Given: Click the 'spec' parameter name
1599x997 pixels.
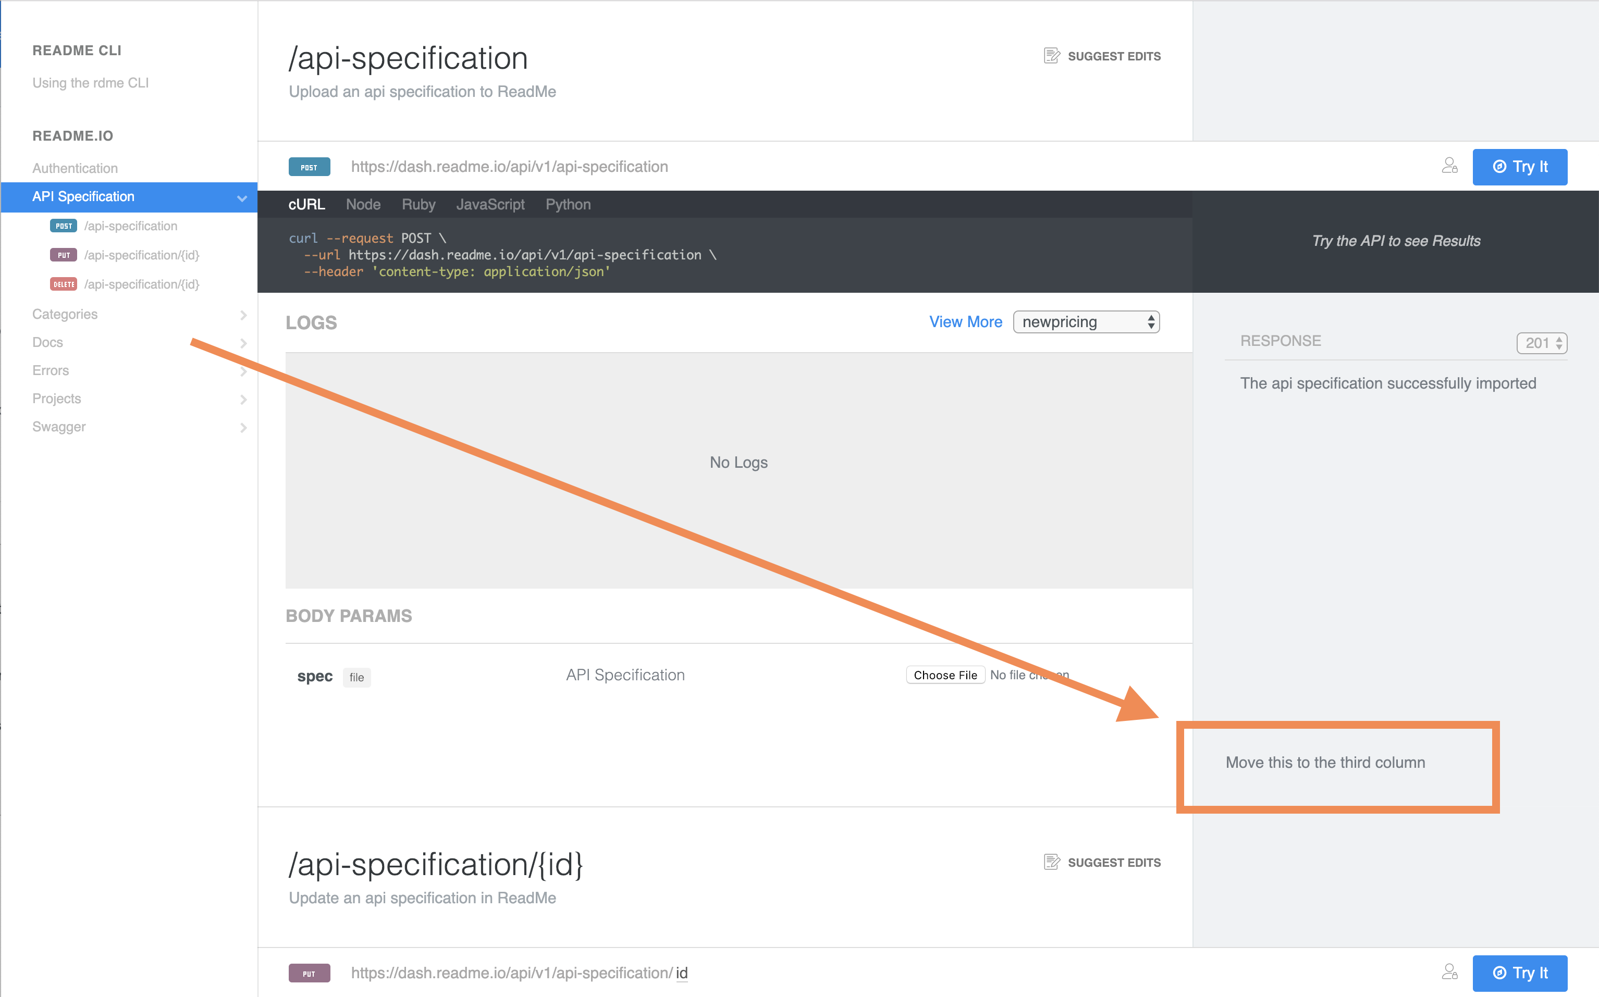Looking at the screenshot, I should [315, 676].
